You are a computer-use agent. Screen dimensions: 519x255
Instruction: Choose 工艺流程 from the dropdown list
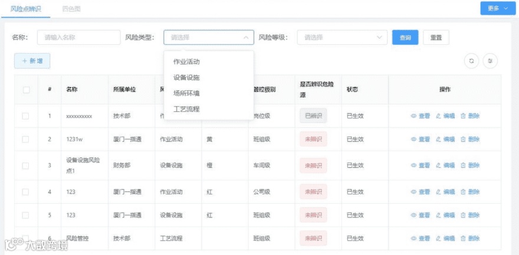point(209,109)
